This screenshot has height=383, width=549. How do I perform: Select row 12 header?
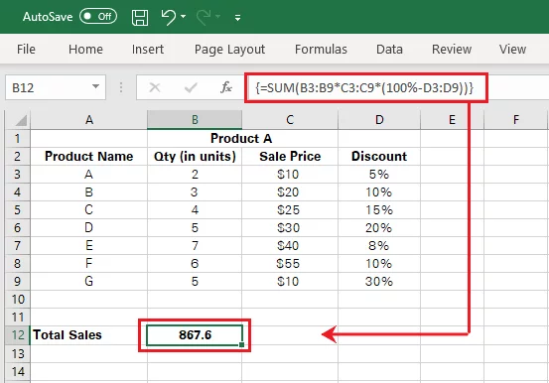(x=17, y=334)
